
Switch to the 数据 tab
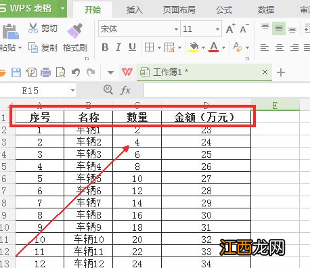tap(266, 10)
